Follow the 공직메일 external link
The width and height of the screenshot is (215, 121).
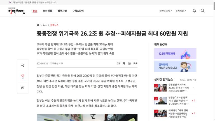click(x=181, y=11)
